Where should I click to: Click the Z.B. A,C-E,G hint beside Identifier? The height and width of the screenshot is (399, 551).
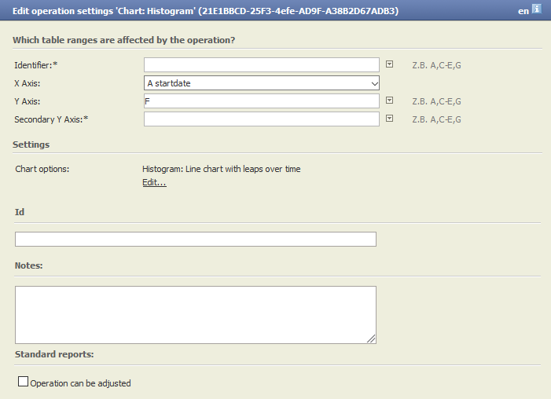coord(436,65)
